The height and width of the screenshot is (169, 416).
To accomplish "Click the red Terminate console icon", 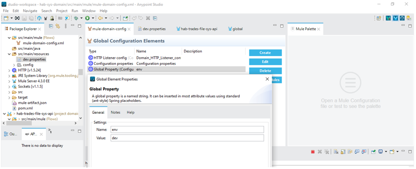I will (313, 152).
